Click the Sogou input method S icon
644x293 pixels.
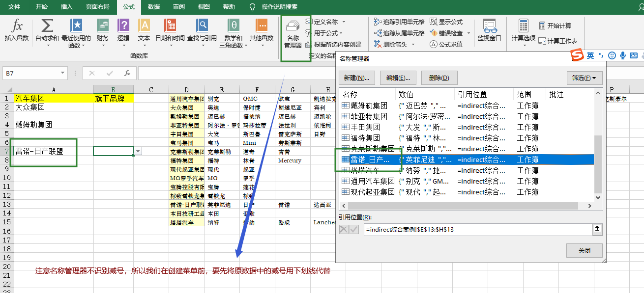pyautogui.click(x=577, y=55)
